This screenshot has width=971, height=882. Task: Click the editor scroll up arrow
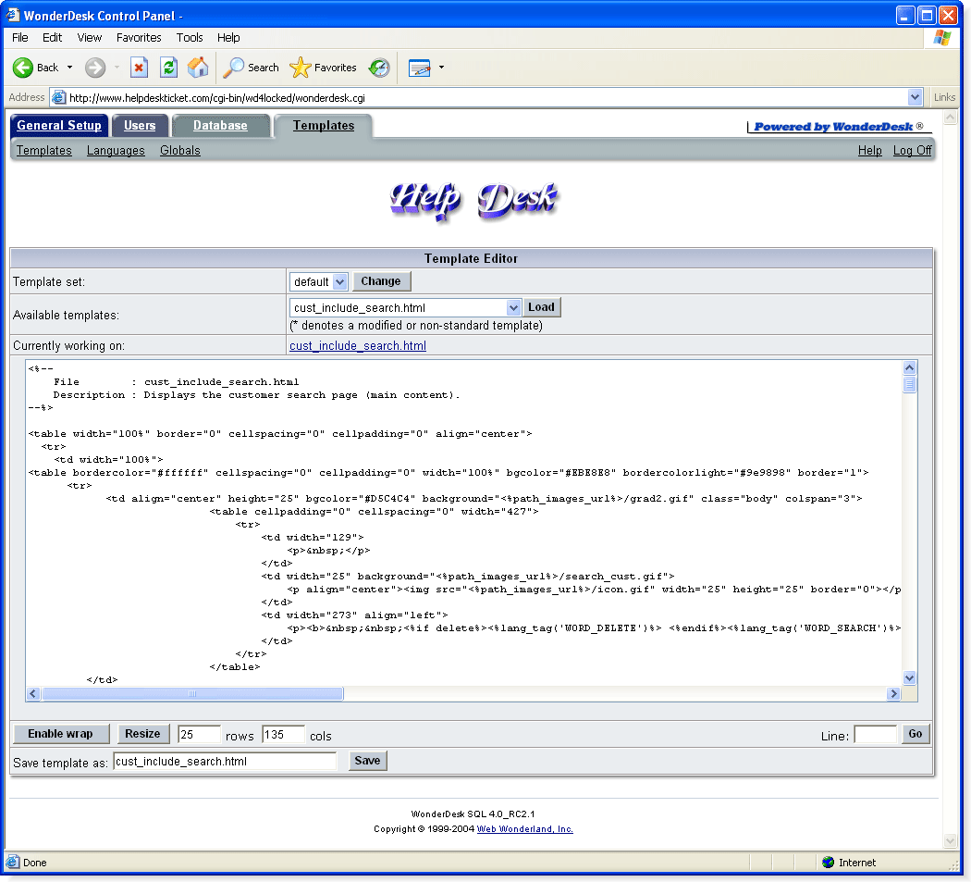(x=909, y=367)
